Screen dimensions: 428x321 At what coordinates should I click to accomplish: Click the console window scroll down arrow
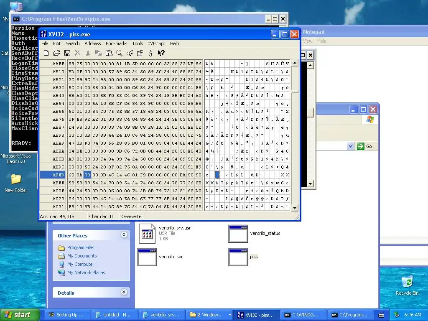(x=310, y=184)
